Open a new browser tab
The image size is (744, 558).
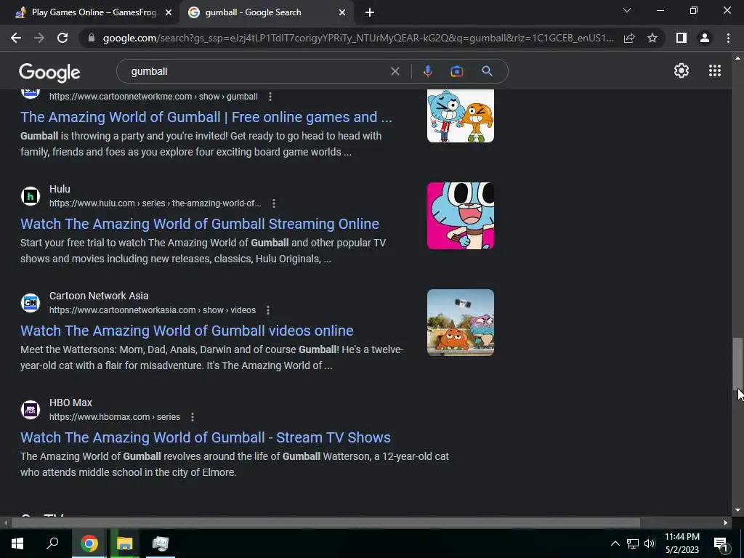pos(370,13)
